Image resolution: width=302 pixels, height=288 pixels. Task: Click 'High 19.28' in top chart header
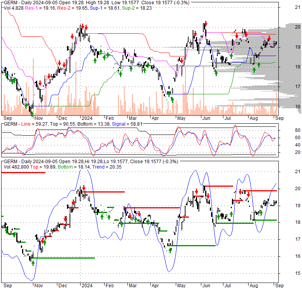97,3
